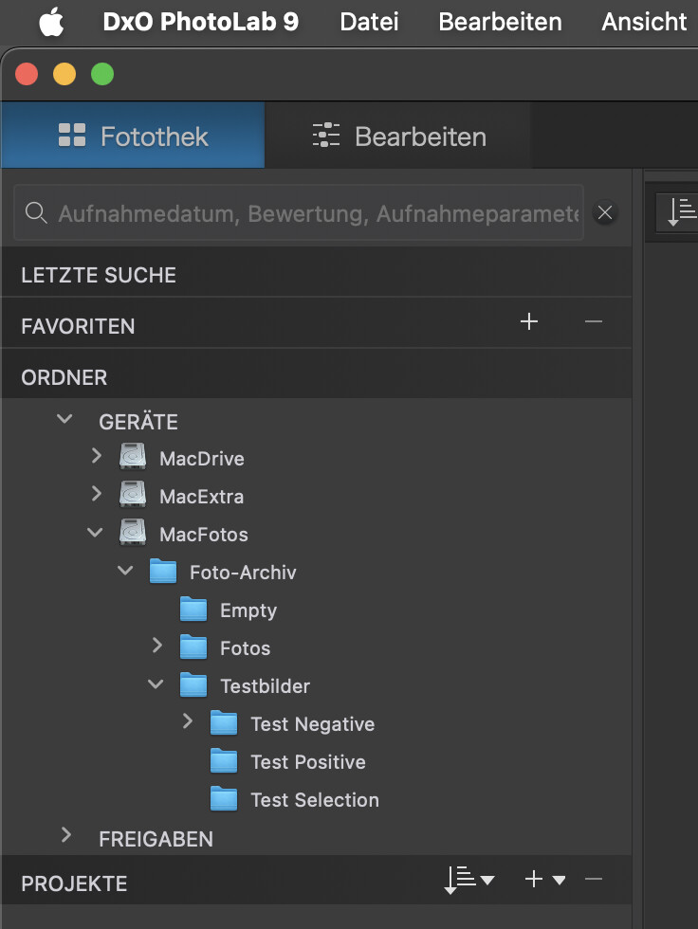Click the Test Selection folder icon

(x=224, y=798)
